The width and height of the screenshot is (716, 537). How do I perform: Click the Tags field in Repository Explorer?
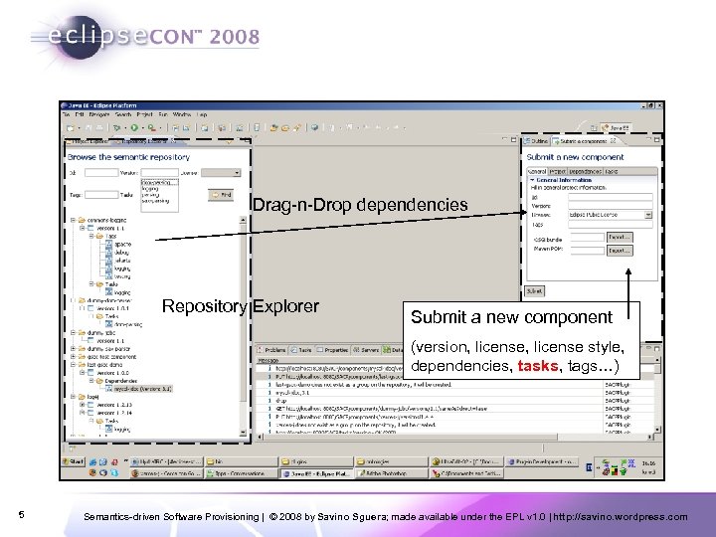(x=101, y=195)
